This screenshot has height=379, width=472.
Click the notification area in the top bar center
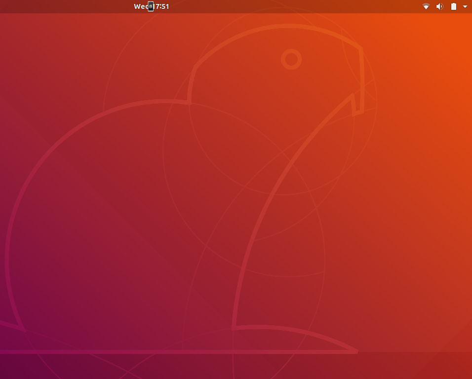tap(152, 6)
